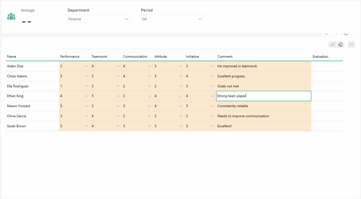The height and width of the screenshot is (199, 361).
Task: Expand Ethan King Attitude dropdown arrow
Action: pos(181,96)
